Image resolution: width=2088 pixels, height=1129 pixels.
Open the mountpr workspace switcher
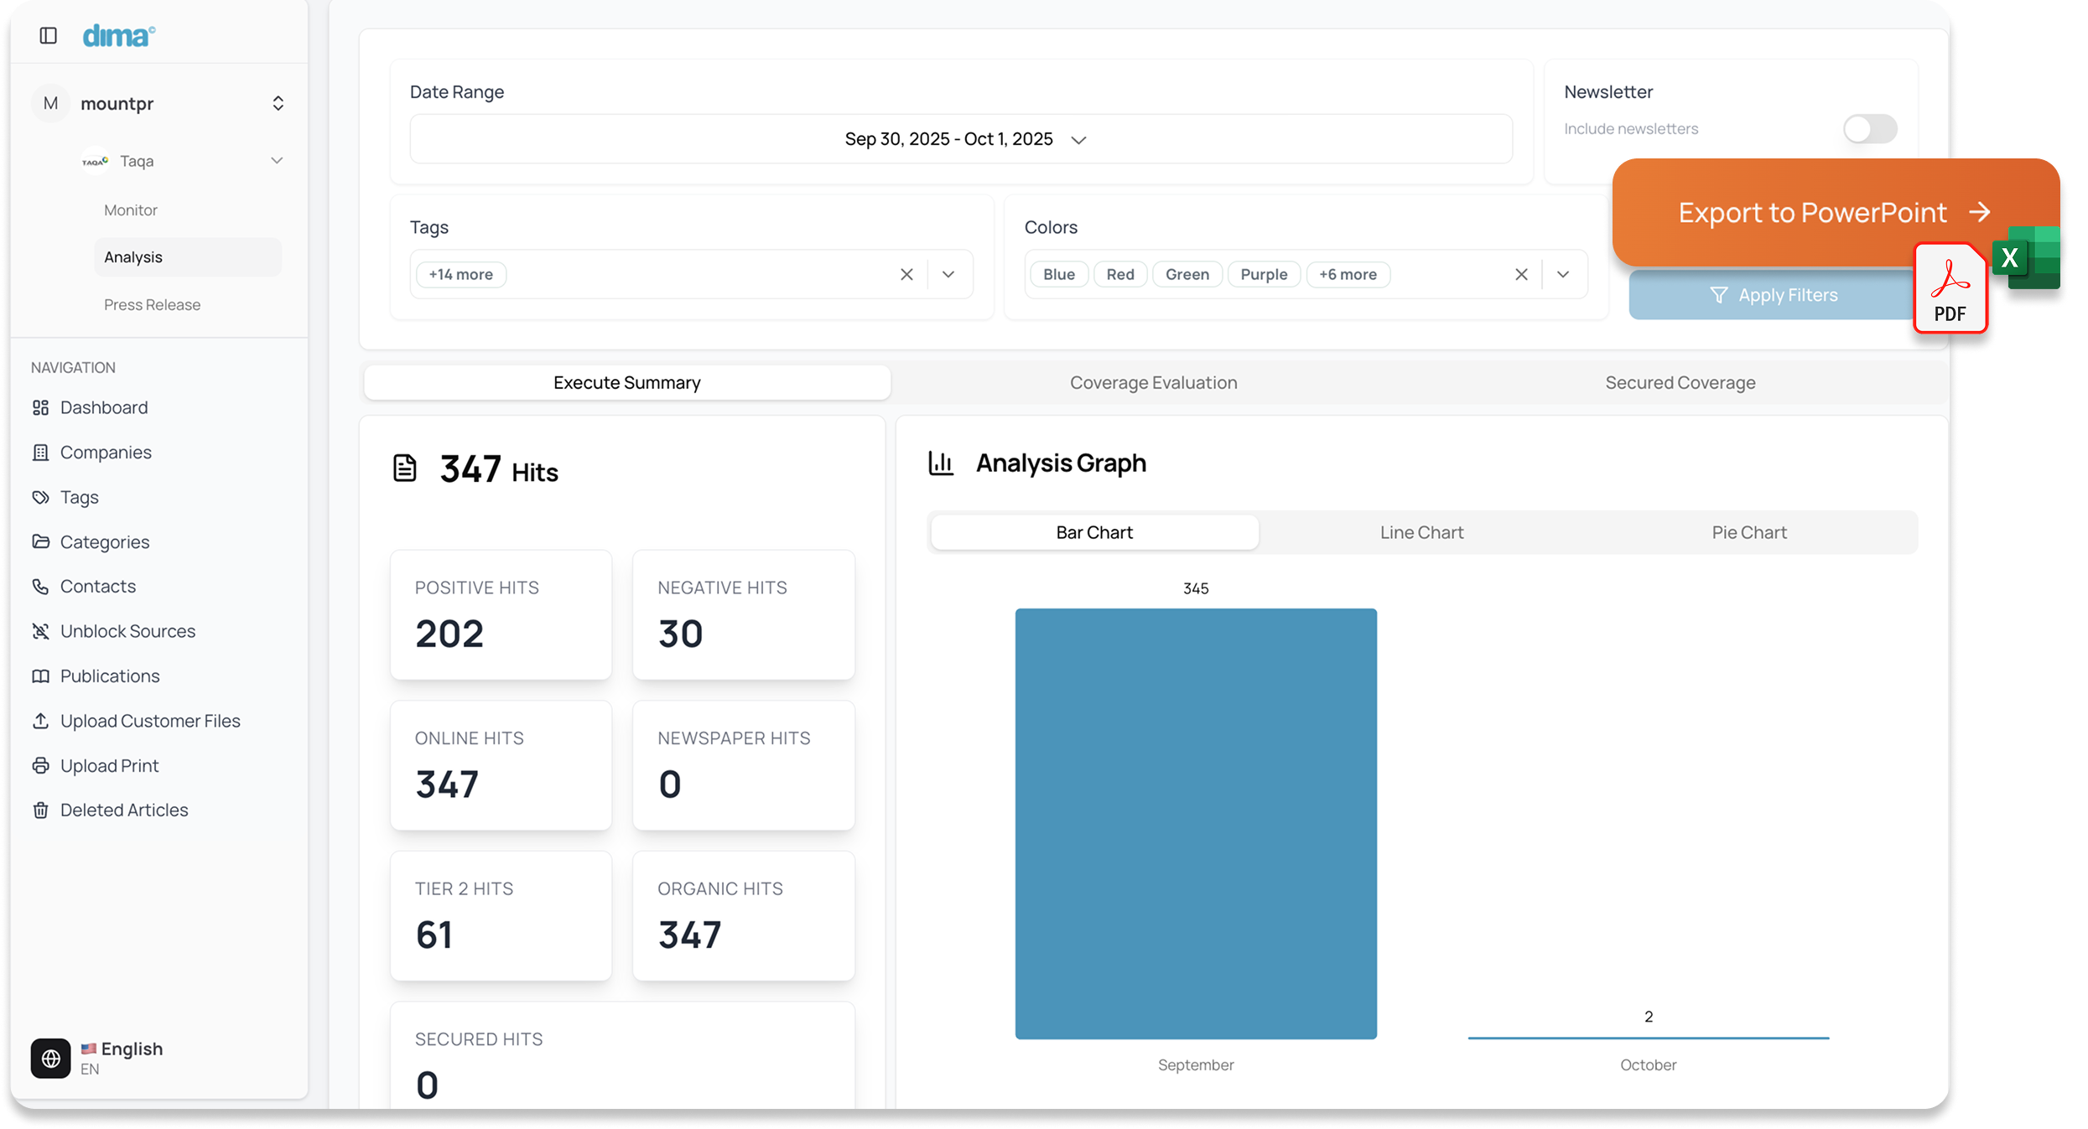click(278, 103)
